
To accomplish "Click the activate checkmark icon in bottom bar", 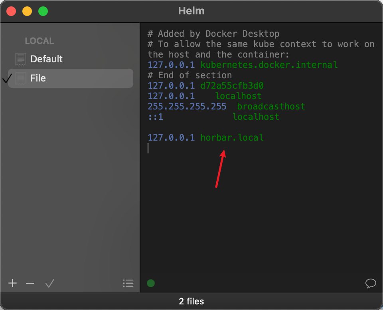I will coord(49,283).
